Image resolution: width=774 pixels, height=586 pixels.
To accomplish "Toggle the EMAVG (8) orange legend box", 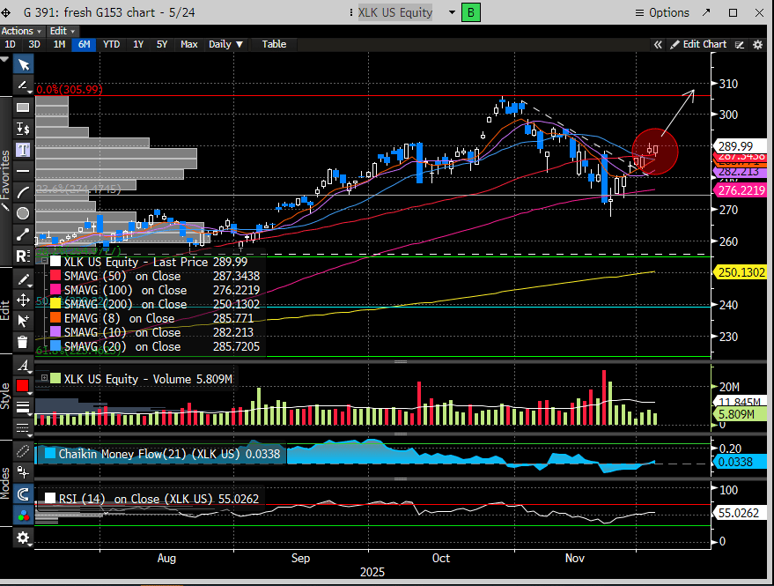I will [55, 318].
